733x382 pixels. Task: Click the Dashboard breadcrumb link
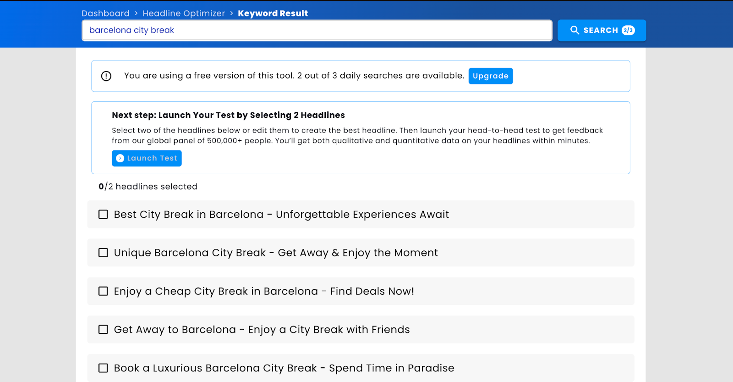pyautogui.click(x=105, y=13)
